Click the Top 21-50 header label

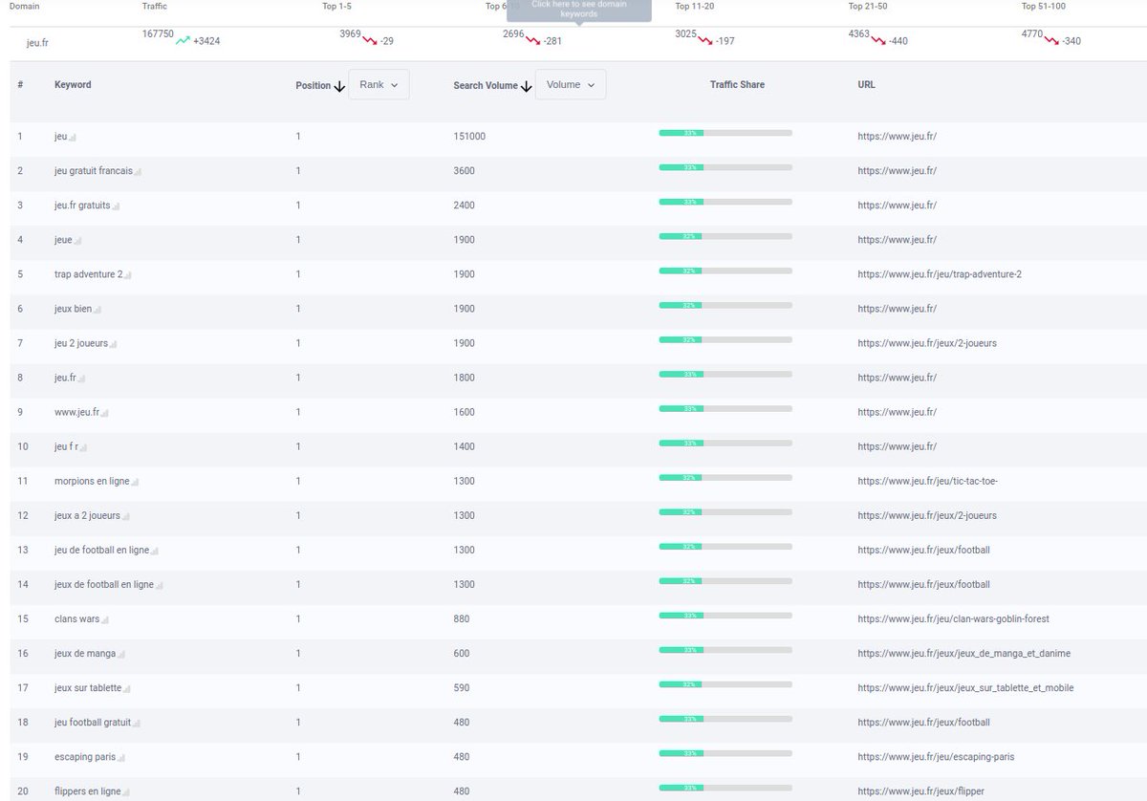point(870,7)
